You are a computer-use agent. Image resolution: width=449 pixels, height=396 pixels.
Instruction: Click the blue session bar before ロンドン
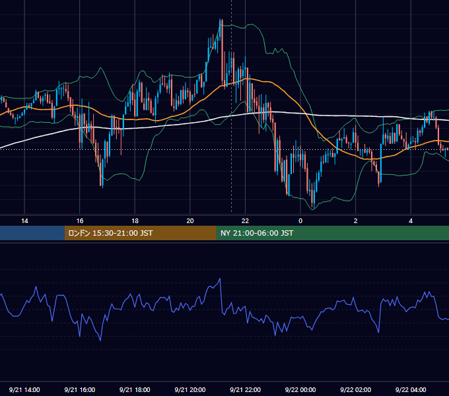[x=32, y=233]
